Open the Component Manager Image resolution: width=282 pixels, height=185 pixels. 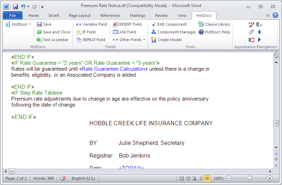[173, 32]
